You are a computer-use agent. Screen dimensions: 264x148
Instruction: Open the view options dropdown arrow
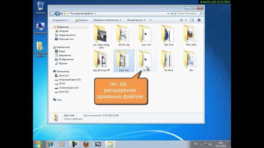pos(186,20)
